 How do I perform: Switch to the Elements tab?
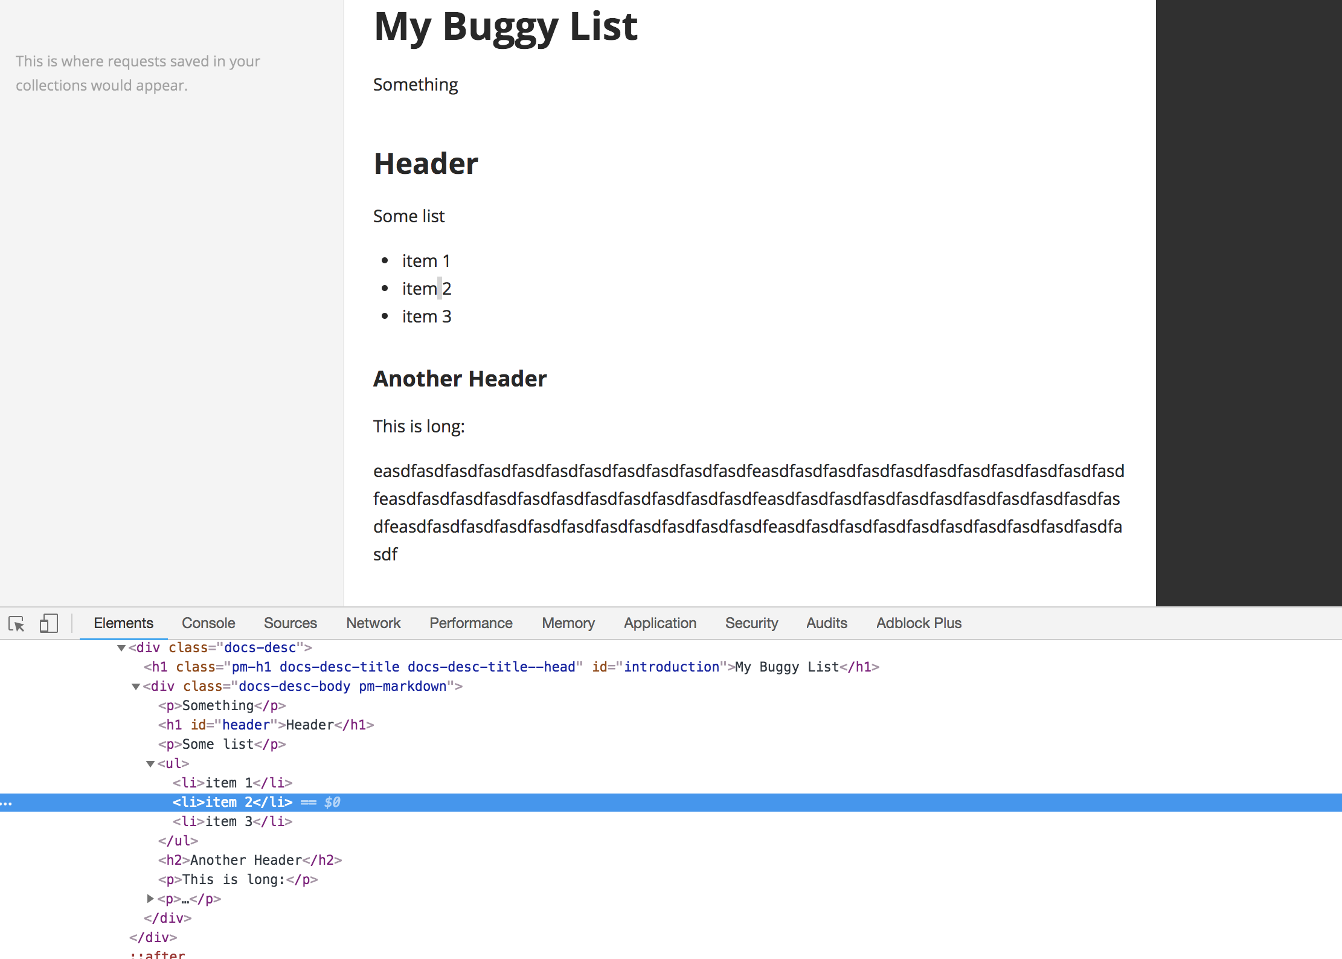[x=123, y=623]
